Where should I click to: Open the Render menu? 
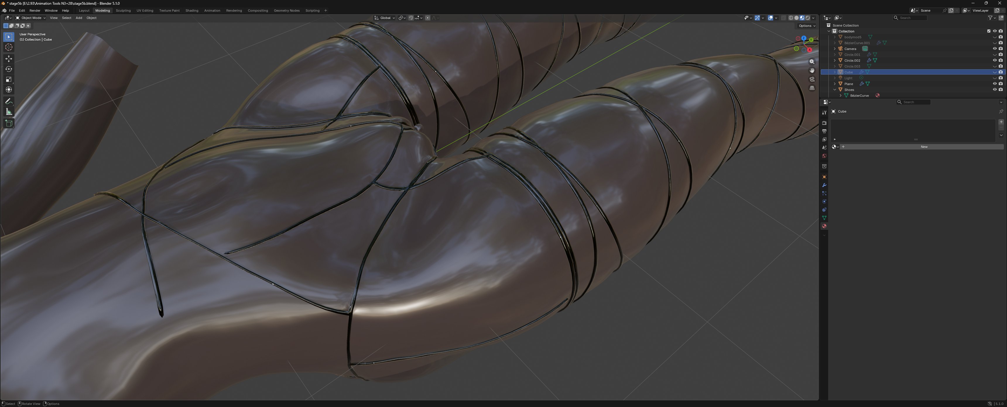click(35, 11)
